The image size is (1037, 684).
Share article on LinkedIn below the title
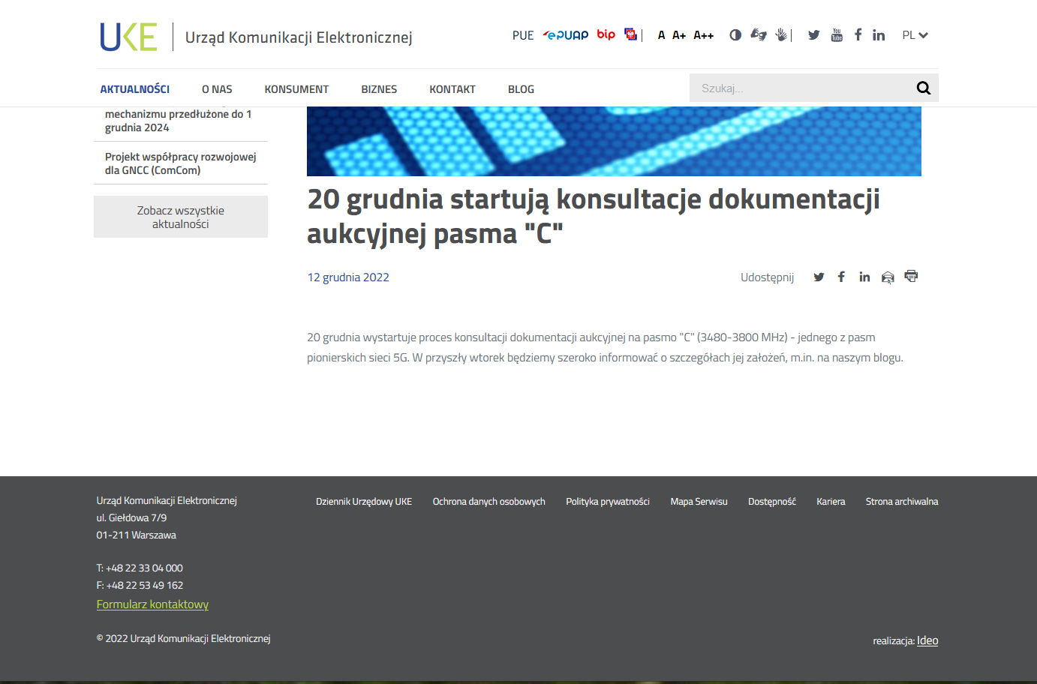tap(864, 277)
